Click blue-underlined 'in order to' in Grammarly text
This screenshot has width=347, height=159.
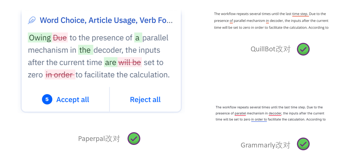click(259, 120)
